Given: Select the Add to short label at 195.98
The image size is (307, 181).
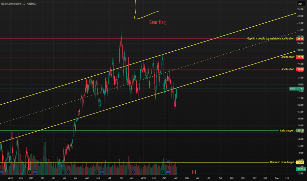Looking at the screenshot, I should pyautogui.click(x=288, y=57).
